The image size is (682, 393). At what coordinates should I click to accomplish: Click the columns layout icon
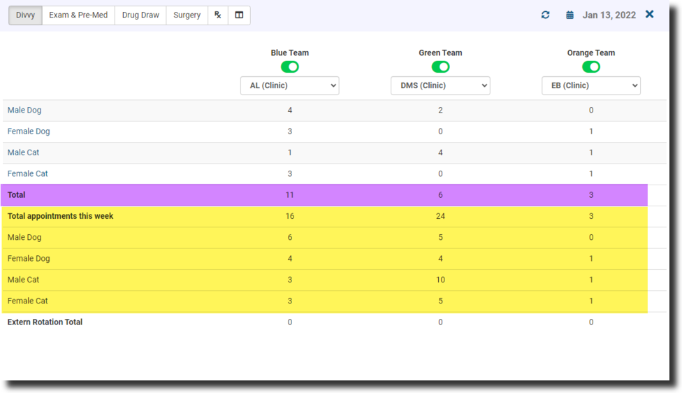(x=239, y=15)
